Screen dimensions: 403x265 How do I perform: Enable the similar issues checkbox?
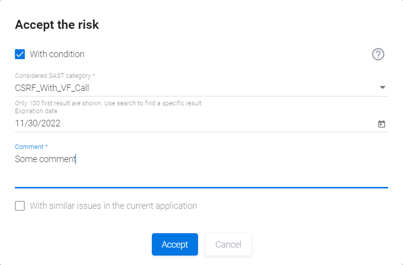(20, 206)
